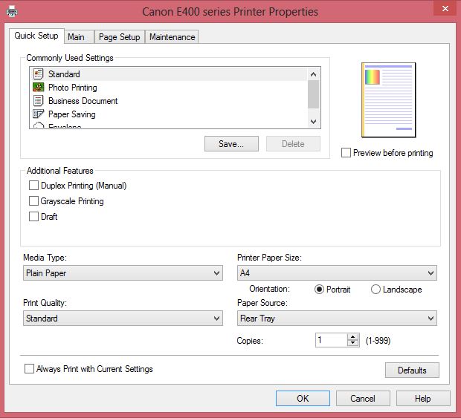The height and width of the screenshot is (418, 461).
Task: Click the Defaults button
Action: click(412, 370)
